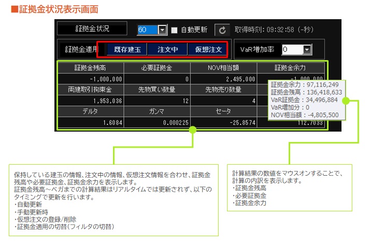
Task: Click the 必要証拠金 column header
Action: [x=157, y=68]
